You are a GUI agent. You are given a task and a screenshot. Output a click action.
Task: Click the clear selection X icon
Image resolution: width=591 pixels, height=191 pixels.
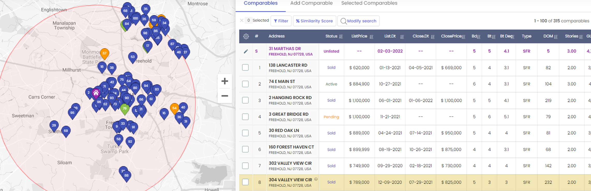click(x=242, y=20)
